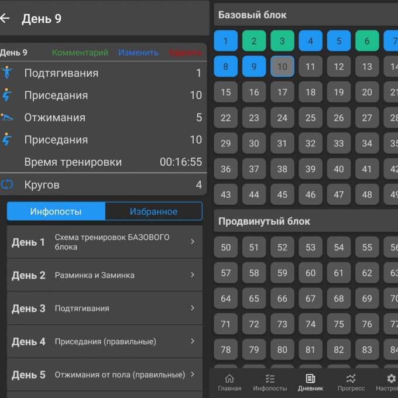Open День 2 Разминка и Заминка
The width and height of the screenshot is (398, 398).
105,275
